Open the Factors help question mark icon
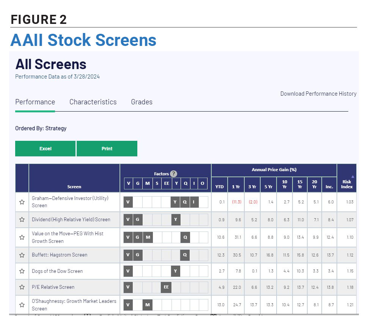 (173, 174)
